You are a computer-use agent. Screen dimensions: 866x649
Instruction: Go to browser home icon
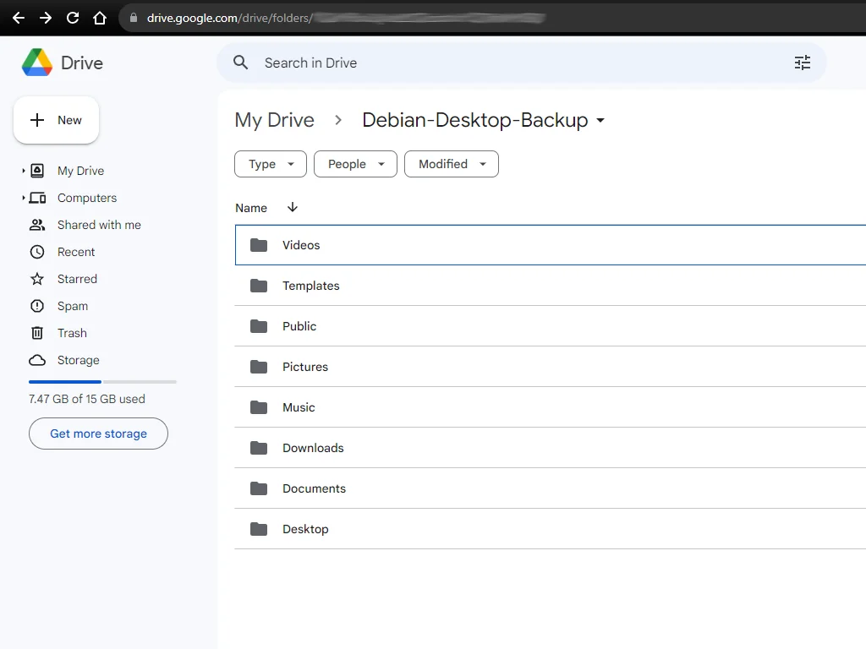point(100,18)
